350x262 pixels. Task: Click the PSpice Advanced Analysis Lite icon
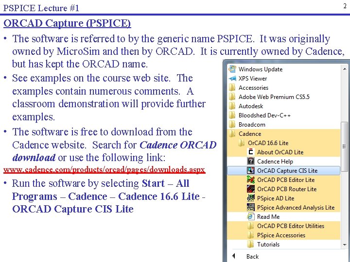[251, 207]
